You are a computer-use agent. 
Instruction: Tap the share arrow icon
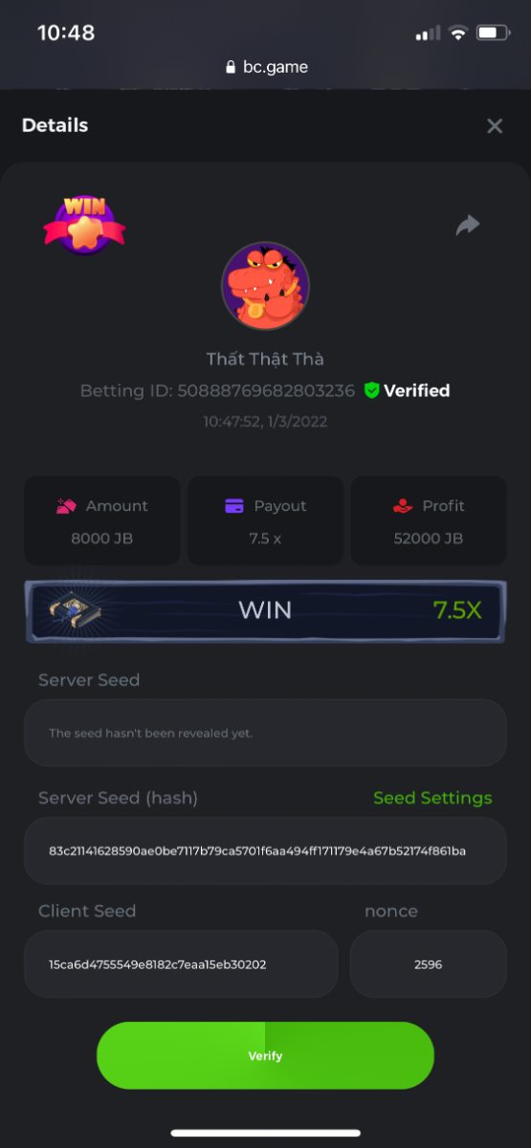pyautogui.click(x=468, y=225)
